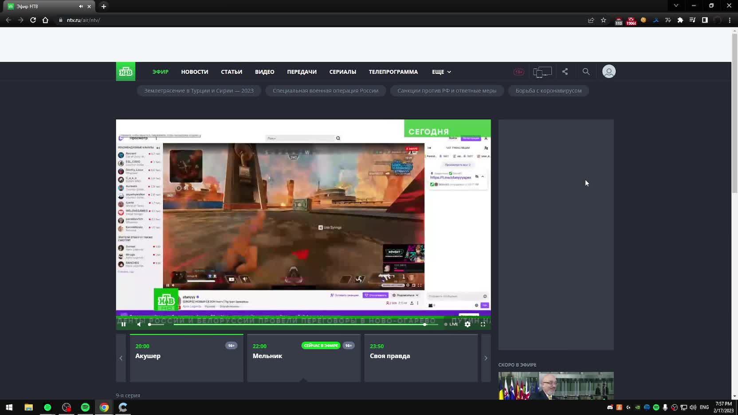Enter fullscreen video mode

[x=483, y=324]
